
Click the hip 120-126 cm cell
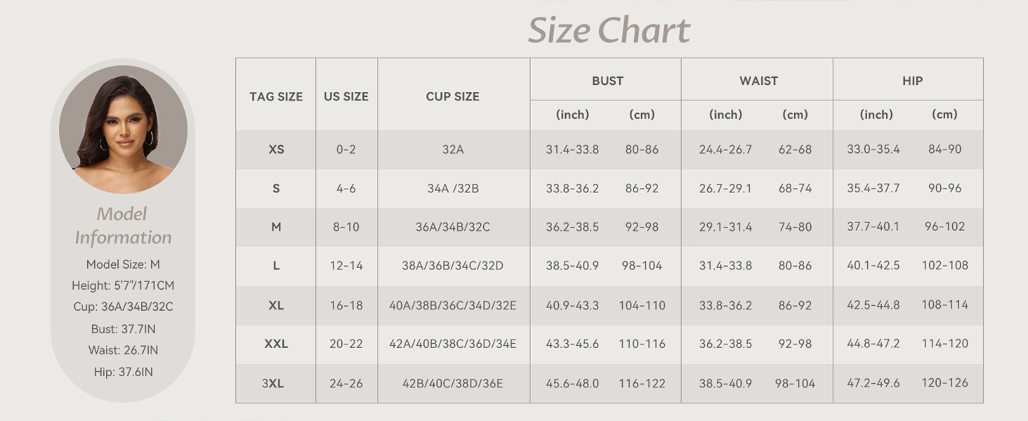point(944,383)
